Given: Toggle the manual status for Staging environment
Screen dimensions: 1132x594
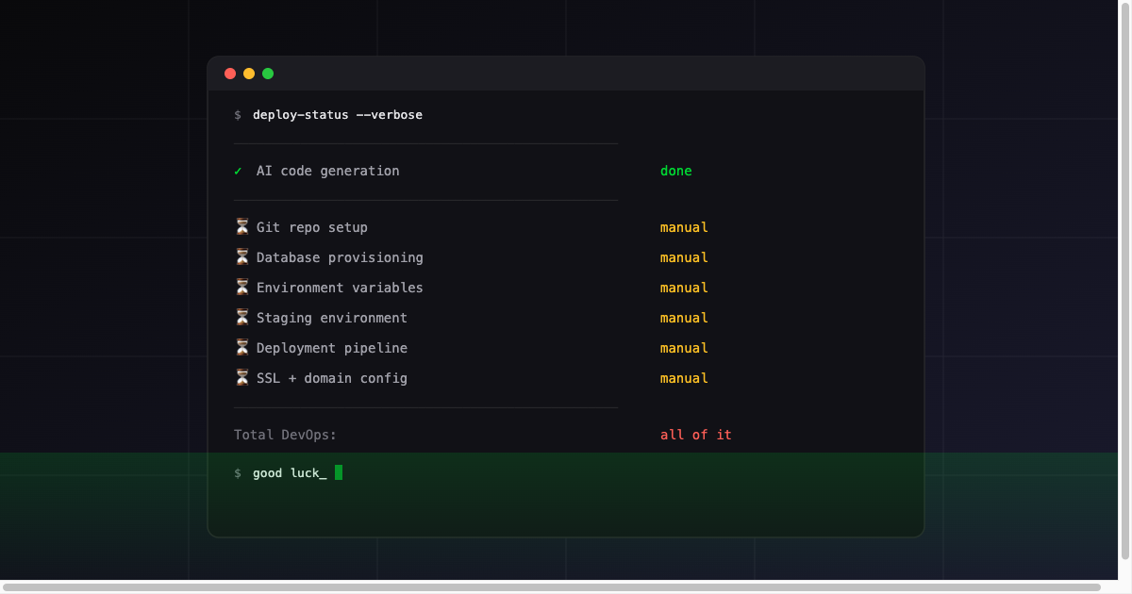Looking at the screenshot, I should pos(684,317).
